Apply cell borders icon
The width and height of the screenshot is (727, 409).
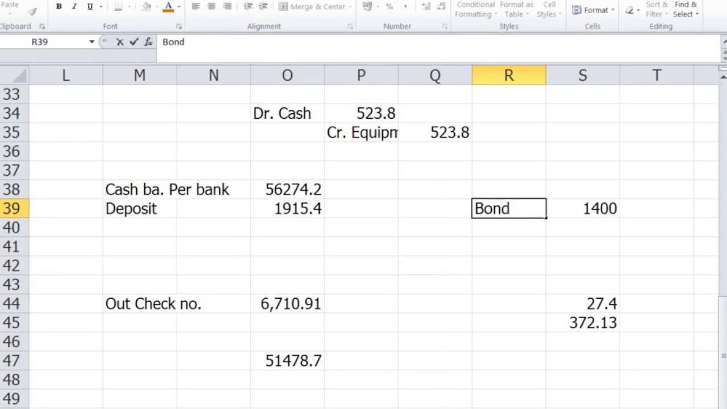coord(118,7)
